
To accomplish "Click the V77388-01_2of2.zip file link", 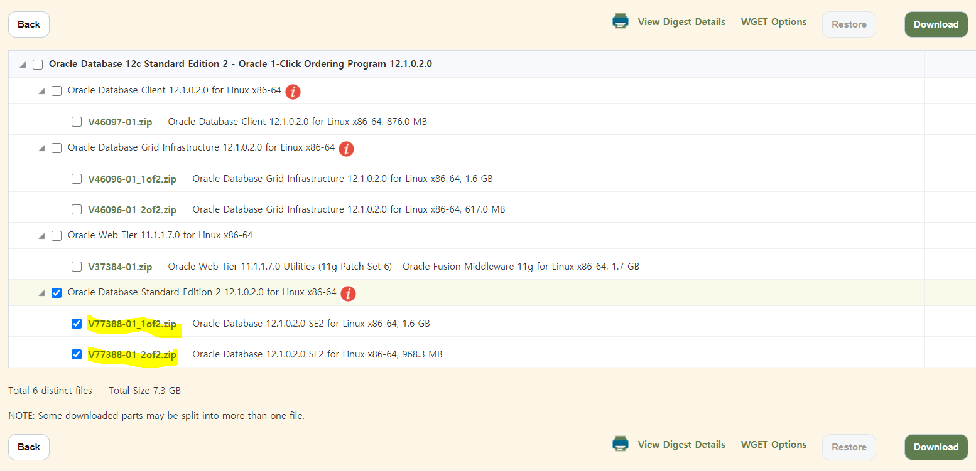I will (x=132, y=355).
